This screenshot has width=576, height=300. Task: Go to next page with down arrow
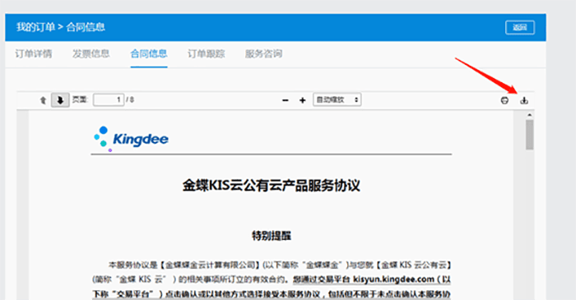[x=60, y=99]
